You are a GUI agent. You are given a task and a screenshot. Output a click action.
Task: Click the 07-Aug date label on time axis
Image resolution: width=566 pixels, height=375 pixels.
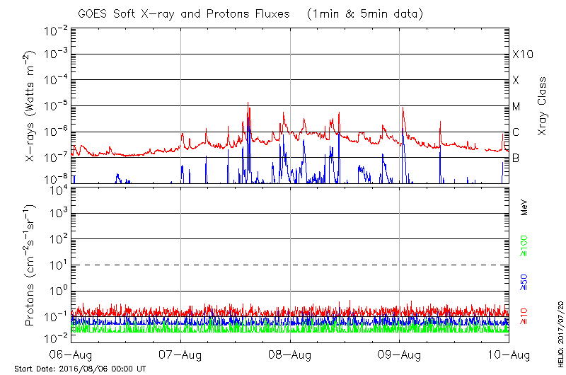[x=181, y=354]
